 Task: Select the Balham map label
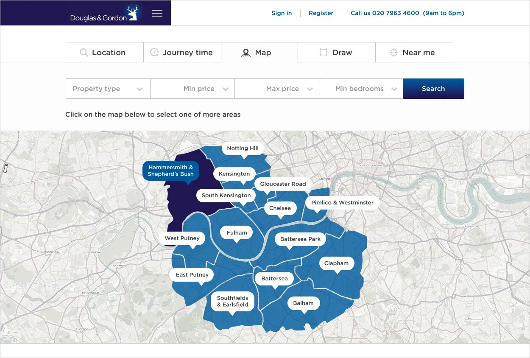(x=304, y=303)
